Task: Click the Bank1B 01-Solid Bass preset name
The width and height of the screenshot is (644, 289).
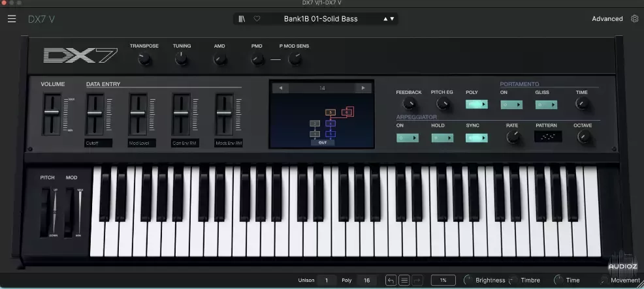Action: click(x=320, y=19)
